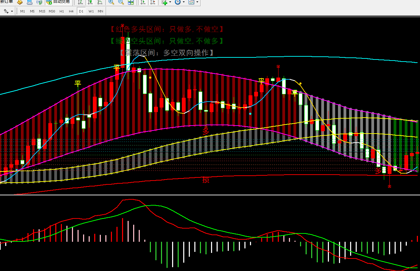The height and width of the screenshot is (271, 420).
Task: Select the line studies drawing tool icon
Action: (x=6, y=11)
